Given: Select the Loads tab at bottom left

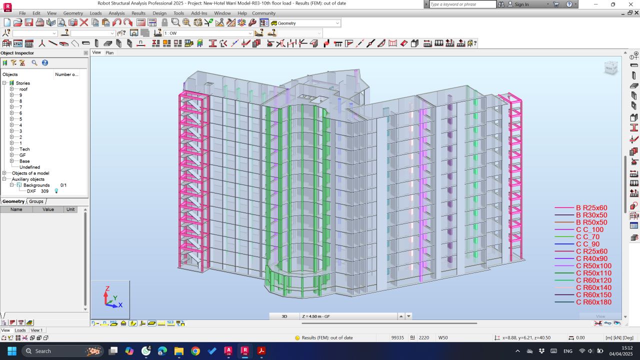Looking at the screenshot, I should (20, 330).
